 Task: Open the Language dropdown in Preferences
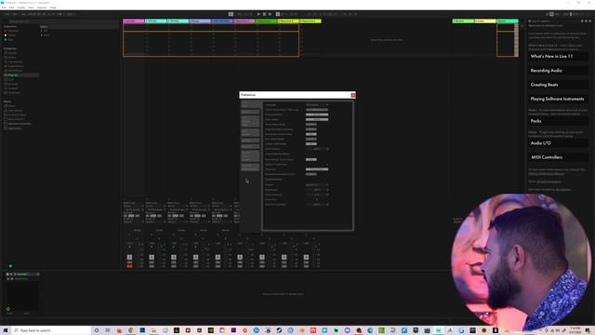(x=317, y=105)
